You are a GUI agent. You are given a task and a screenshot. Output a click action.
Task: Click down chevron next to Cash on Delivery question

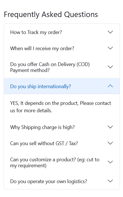(110, 67)
